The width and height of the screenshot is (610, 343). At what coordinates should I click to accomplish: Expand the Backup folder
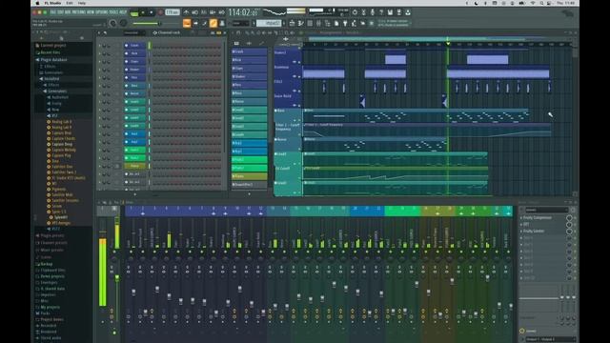point(38,264)
